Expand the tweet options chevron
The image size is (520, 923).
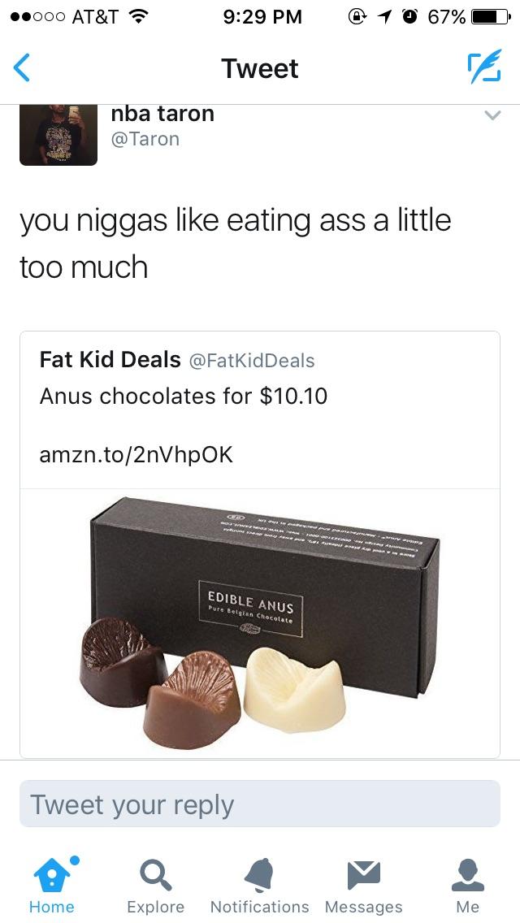492,115
